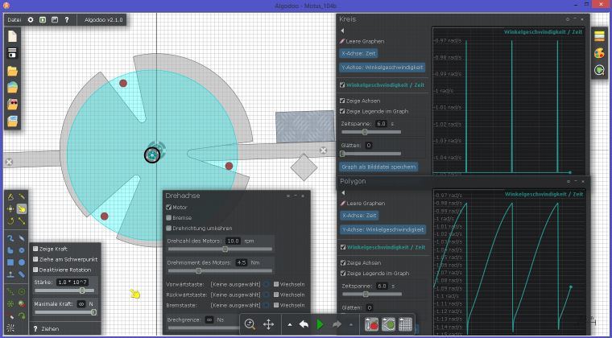The image size is (612, 338).
Task: Open X-Achse: Zeit selector in Kreis panel
Action: [x=358, y=53]
